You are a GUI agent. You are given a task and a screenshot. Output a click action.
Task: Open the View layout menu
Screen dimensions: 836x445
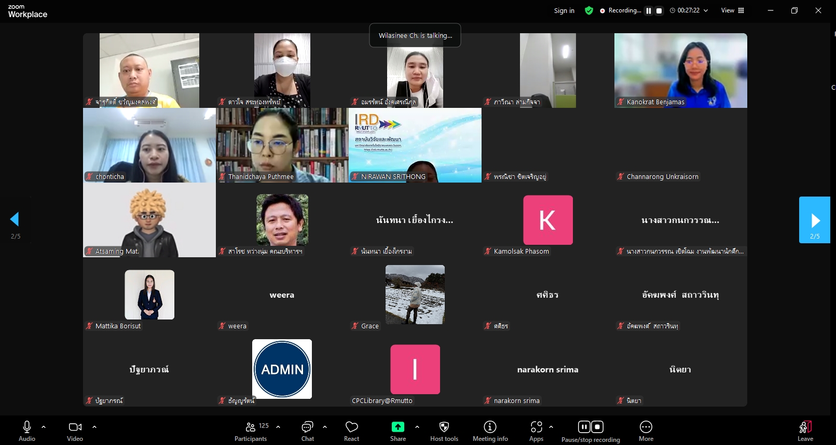(733, 10)
